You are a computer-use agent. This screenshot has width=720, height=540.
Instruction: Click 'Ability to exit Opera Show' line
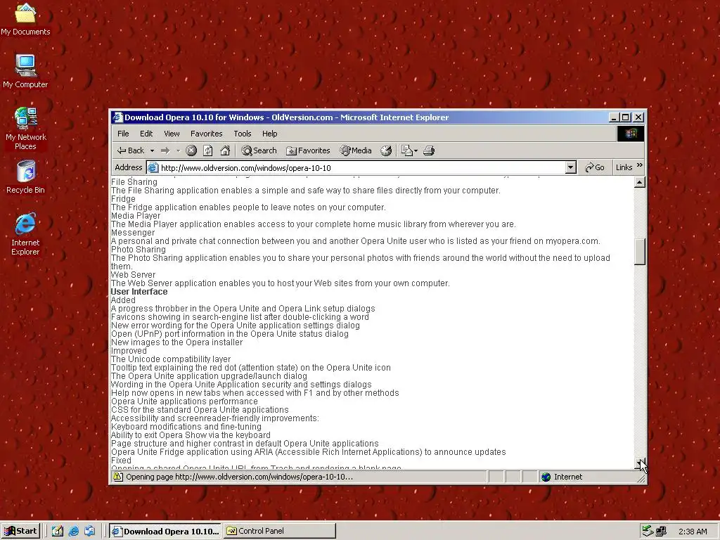[x=191, y=435]
